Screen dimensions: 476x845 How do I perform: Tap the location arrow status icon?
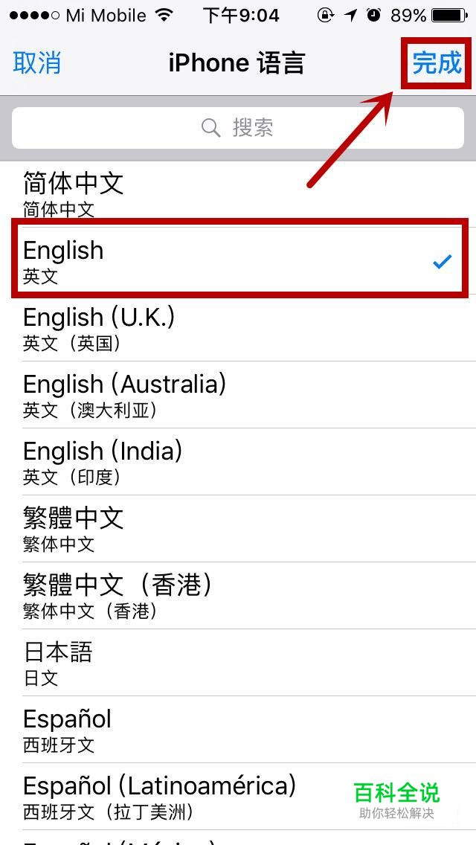tap(352, 16)
